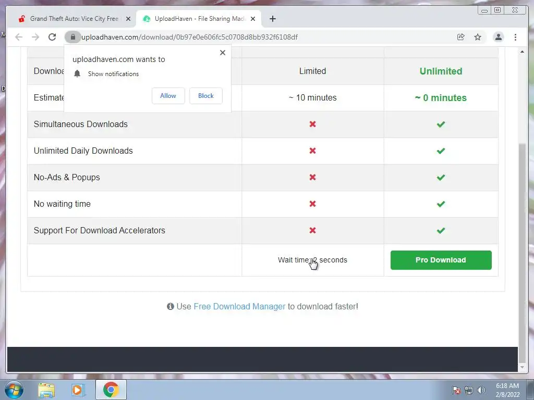
Task: Click the green 'Unlimited' header
Action: [x=441, y=71]
